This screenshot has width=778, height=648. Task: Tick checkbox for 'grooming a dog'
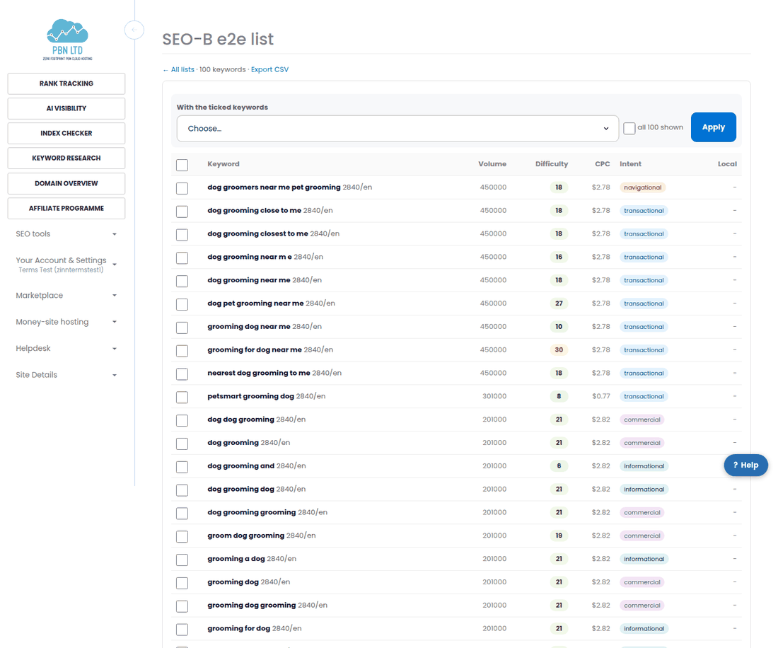182,560
